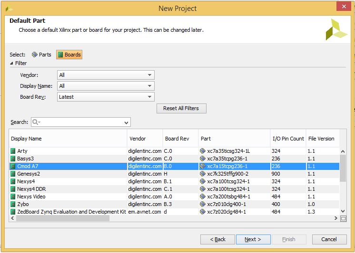The width and height of the screenshot is (355, 253).
Task: Select the Arty board name
Action: [x=22, y=151]
